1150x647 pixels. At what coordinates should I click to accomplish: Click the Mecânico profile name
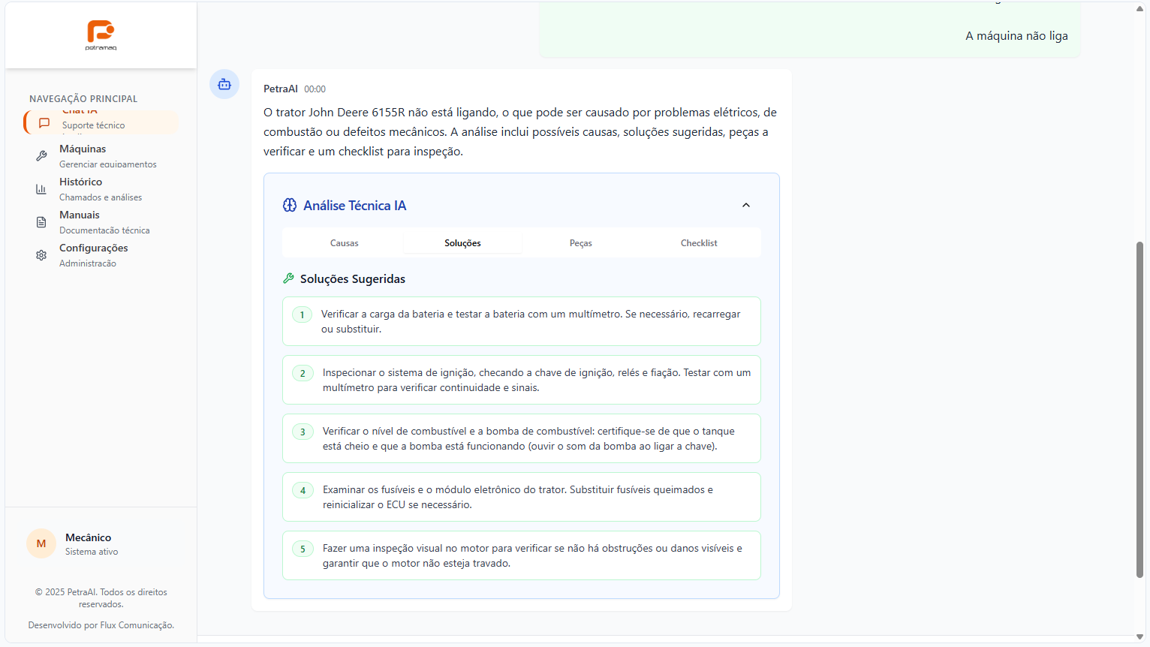tap(88, 537)
